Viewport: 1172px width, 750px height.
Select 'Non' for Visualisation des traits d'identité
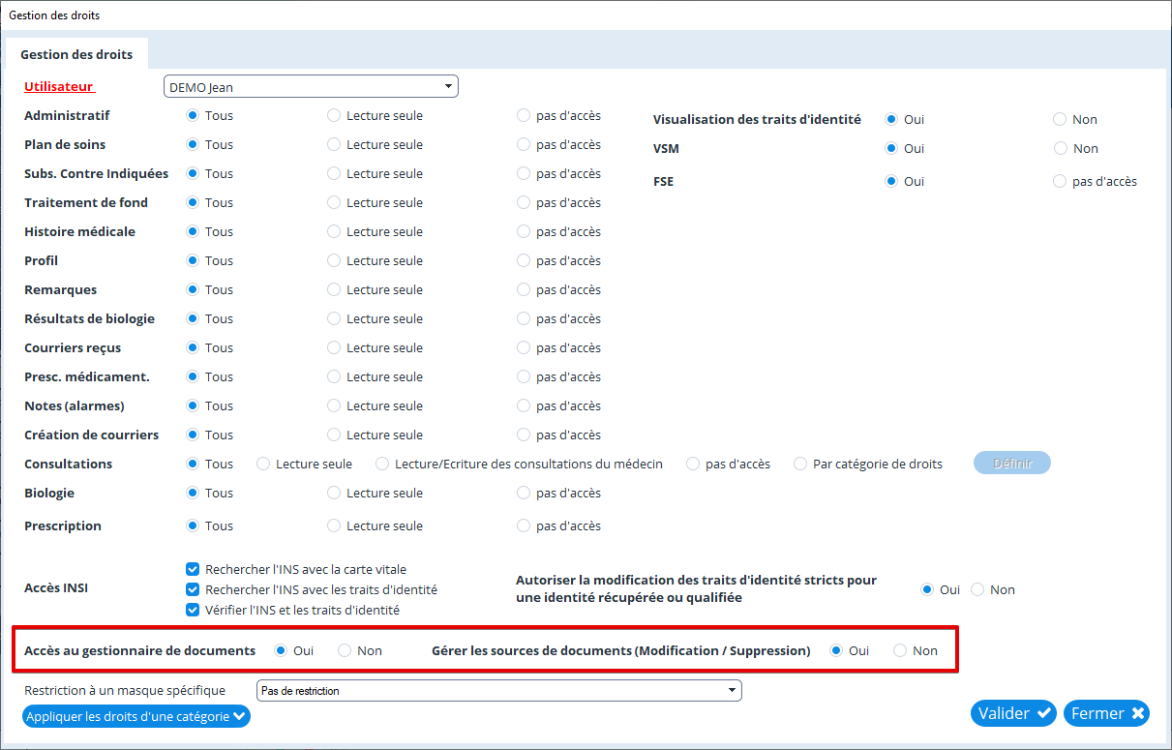[x=1060, y=119]
